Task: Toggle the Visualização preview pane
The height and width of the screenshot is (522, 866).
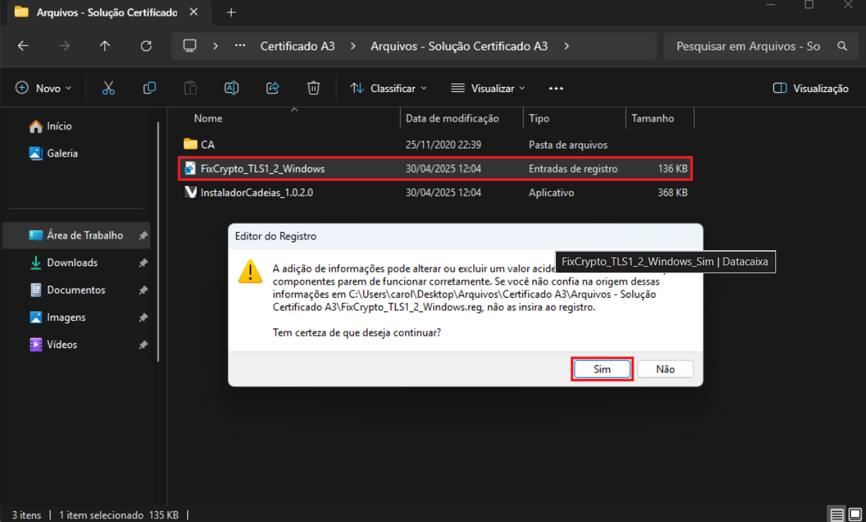Action: (x=811, y=88)
